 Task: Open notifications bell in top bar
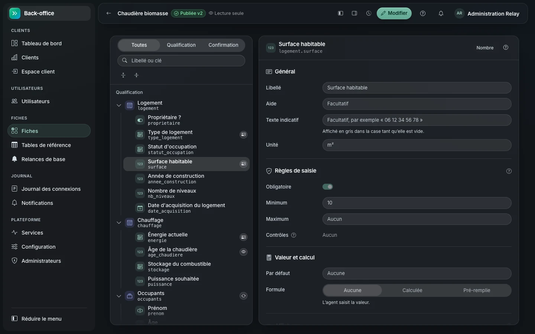click(441, 13)
